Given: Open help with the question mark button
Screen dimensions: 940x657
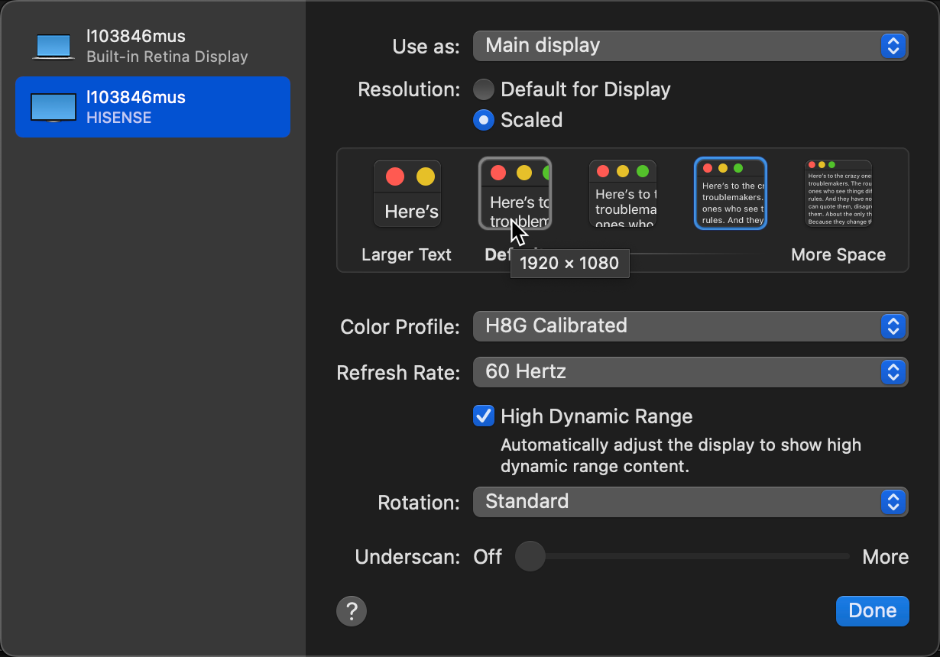Looking at the screenshot, I should [x=352, y=611].
